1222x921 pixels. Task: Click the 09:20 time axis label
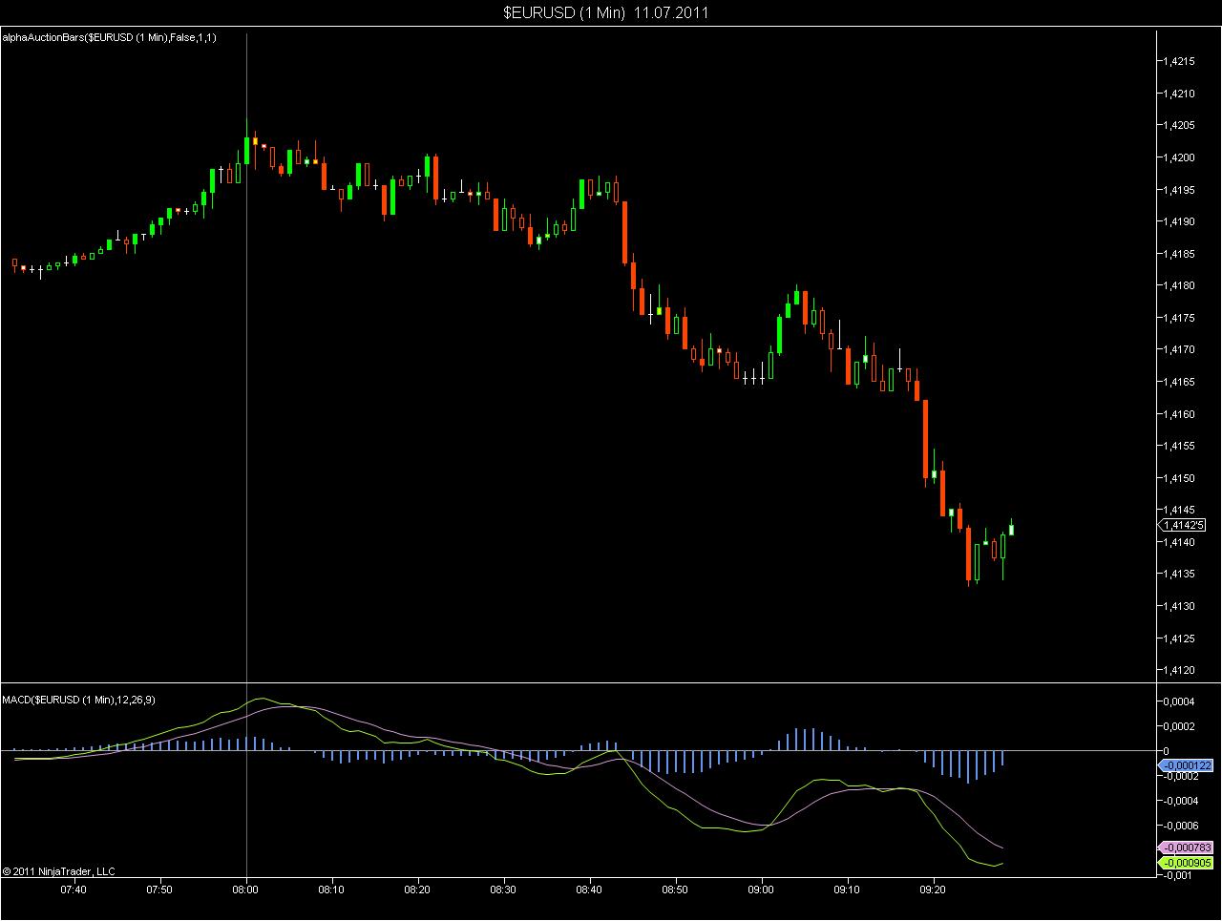tap(933, 890)
